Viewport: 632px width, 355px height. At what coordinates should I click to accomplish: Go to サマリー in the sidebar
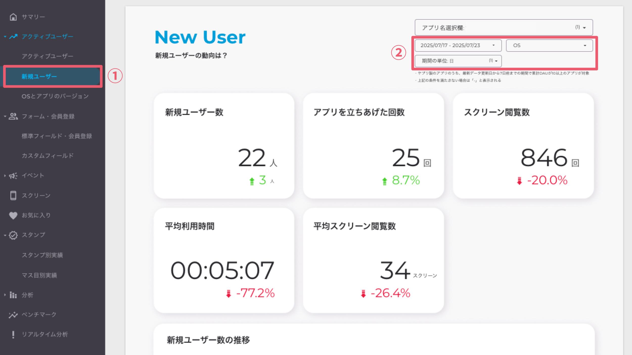tap(33, 17)
